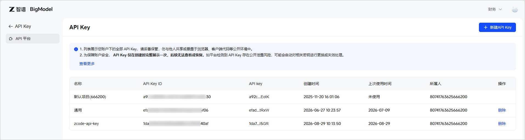Click the efad...tRxW key value
This screenshot has height=140, width=525.
(259, 110)
